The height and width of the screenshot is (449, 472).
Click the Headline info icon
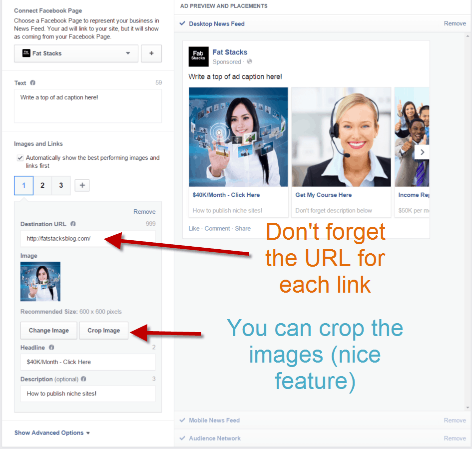click(x=51, y=347)
